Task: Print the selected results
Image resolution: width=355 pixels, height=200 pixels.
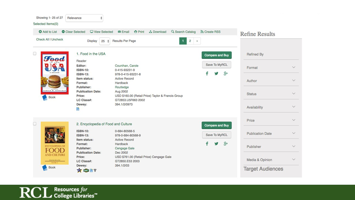Action: point(139,32)
